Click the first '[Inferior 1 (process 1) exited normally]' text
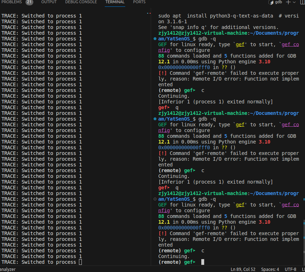This screenshot has height=272, width=305. point(216,102)
